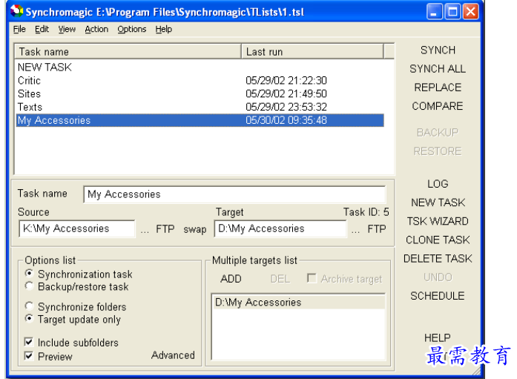Viewport: 517px width, 379px height.
Task: Click DEL in Multiple targets list
Action: 280,279
